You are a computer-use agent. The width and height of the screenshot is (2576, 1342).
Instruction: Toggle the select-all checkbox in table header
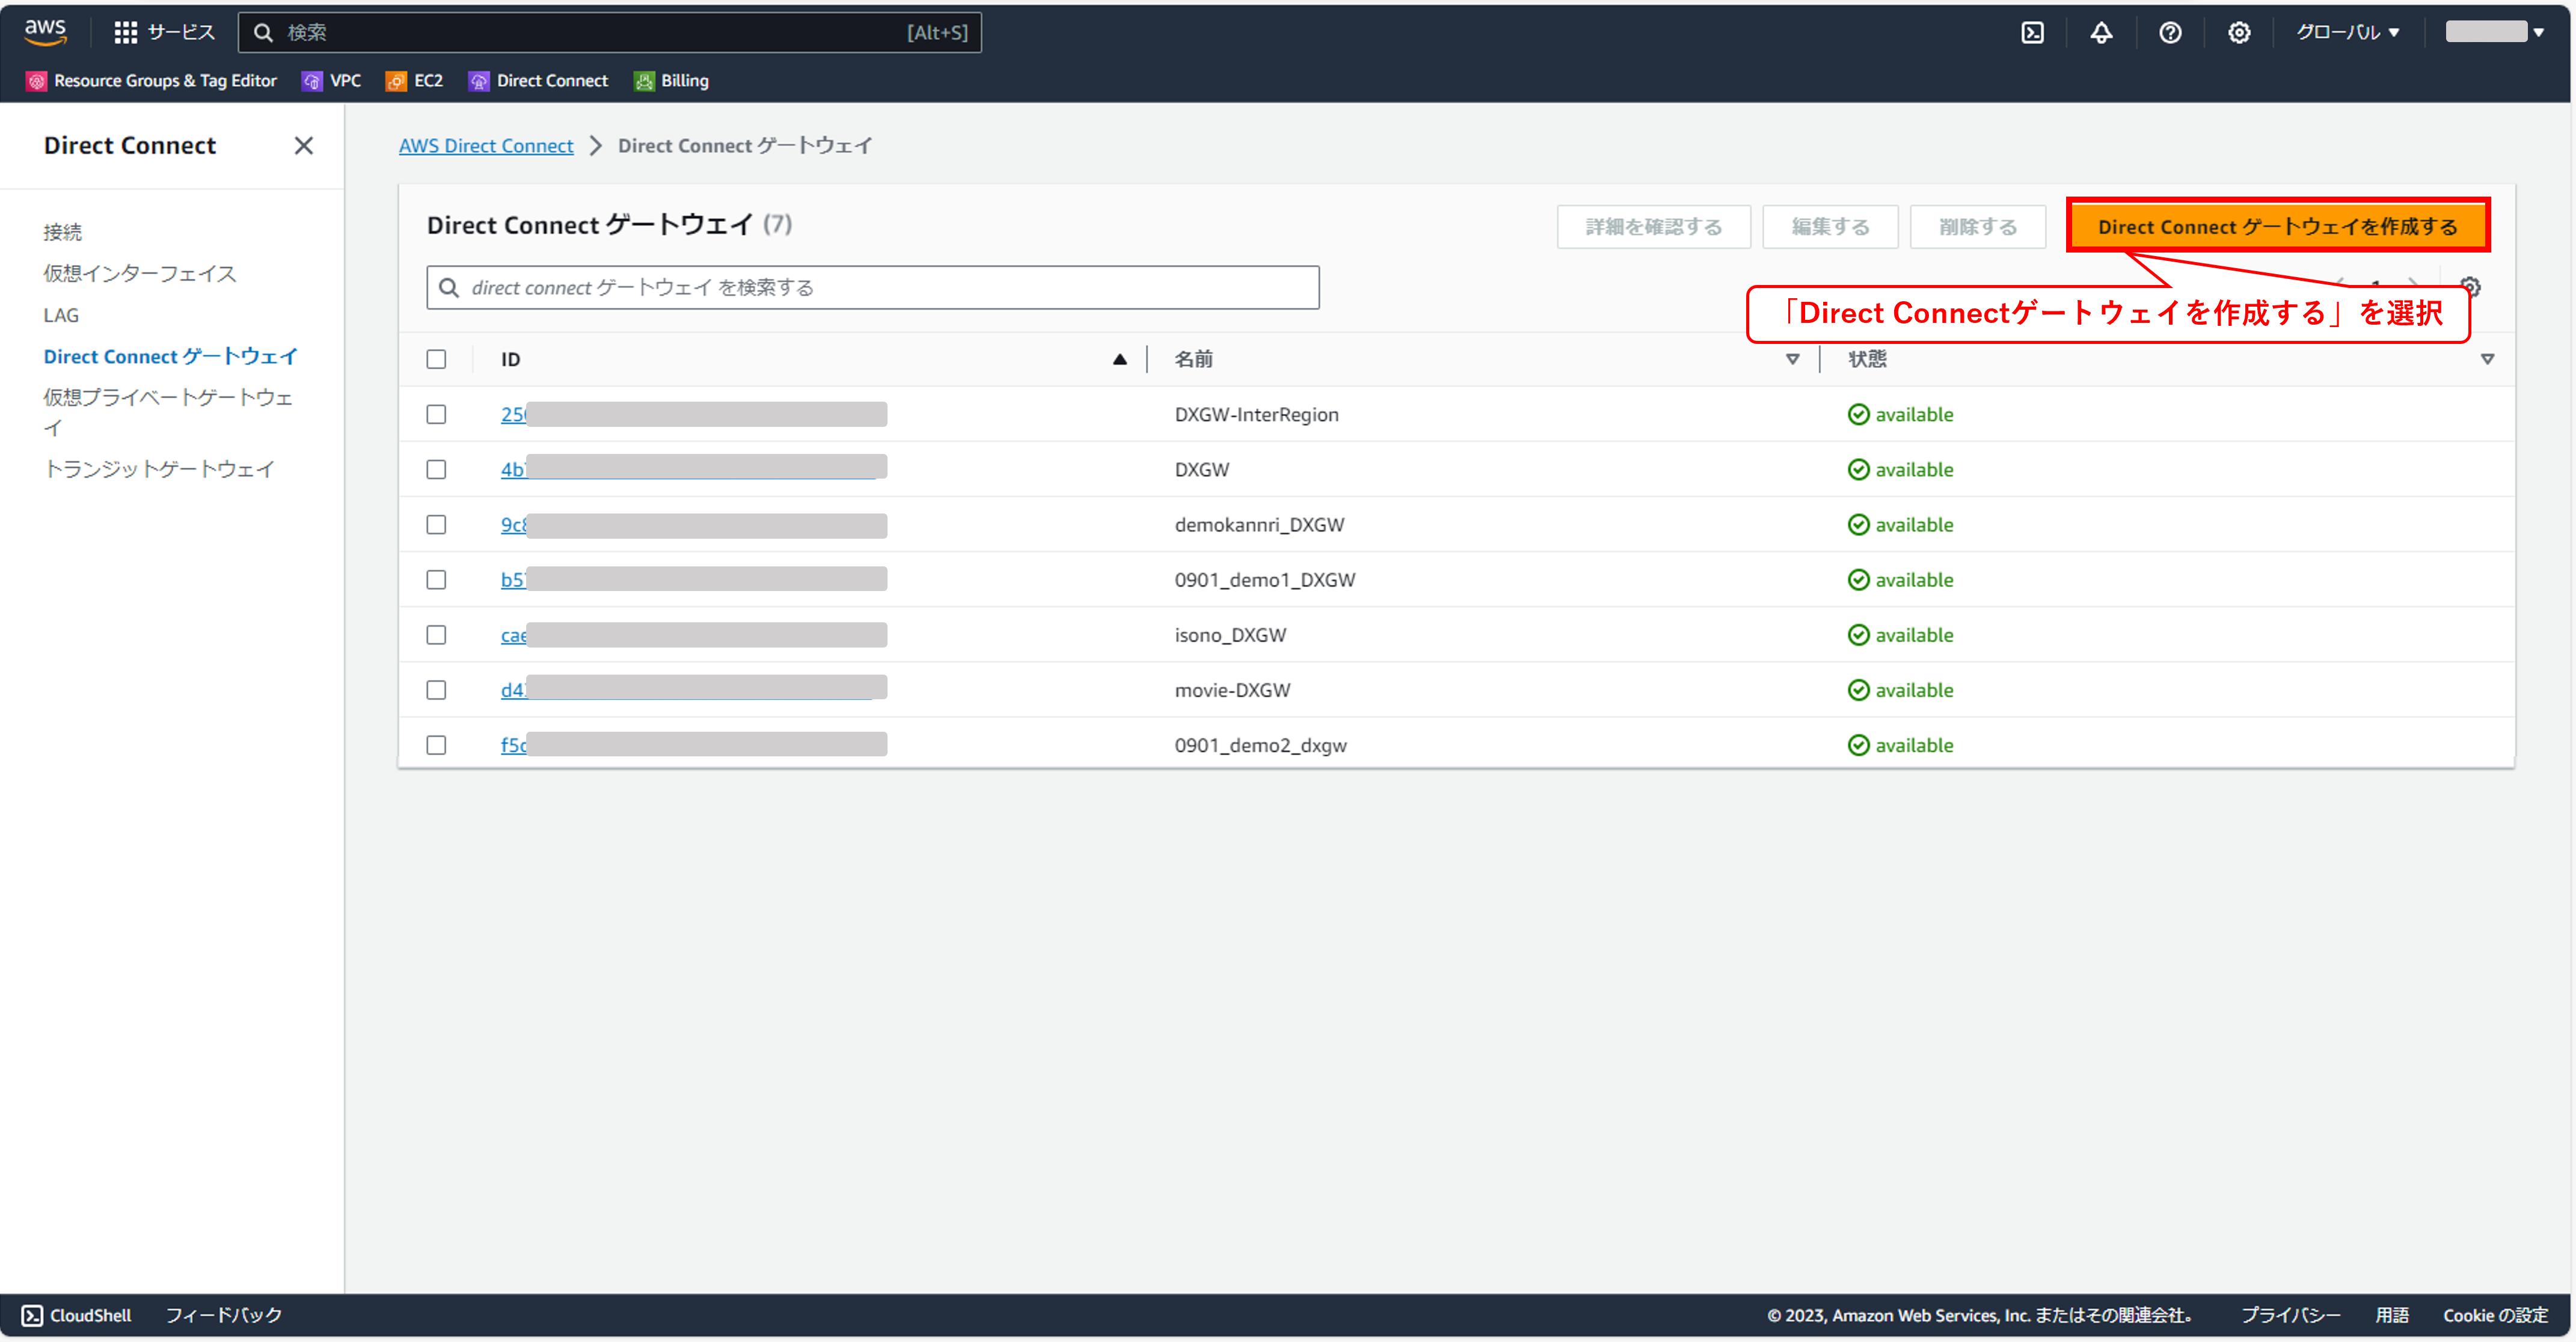point(436,359)
